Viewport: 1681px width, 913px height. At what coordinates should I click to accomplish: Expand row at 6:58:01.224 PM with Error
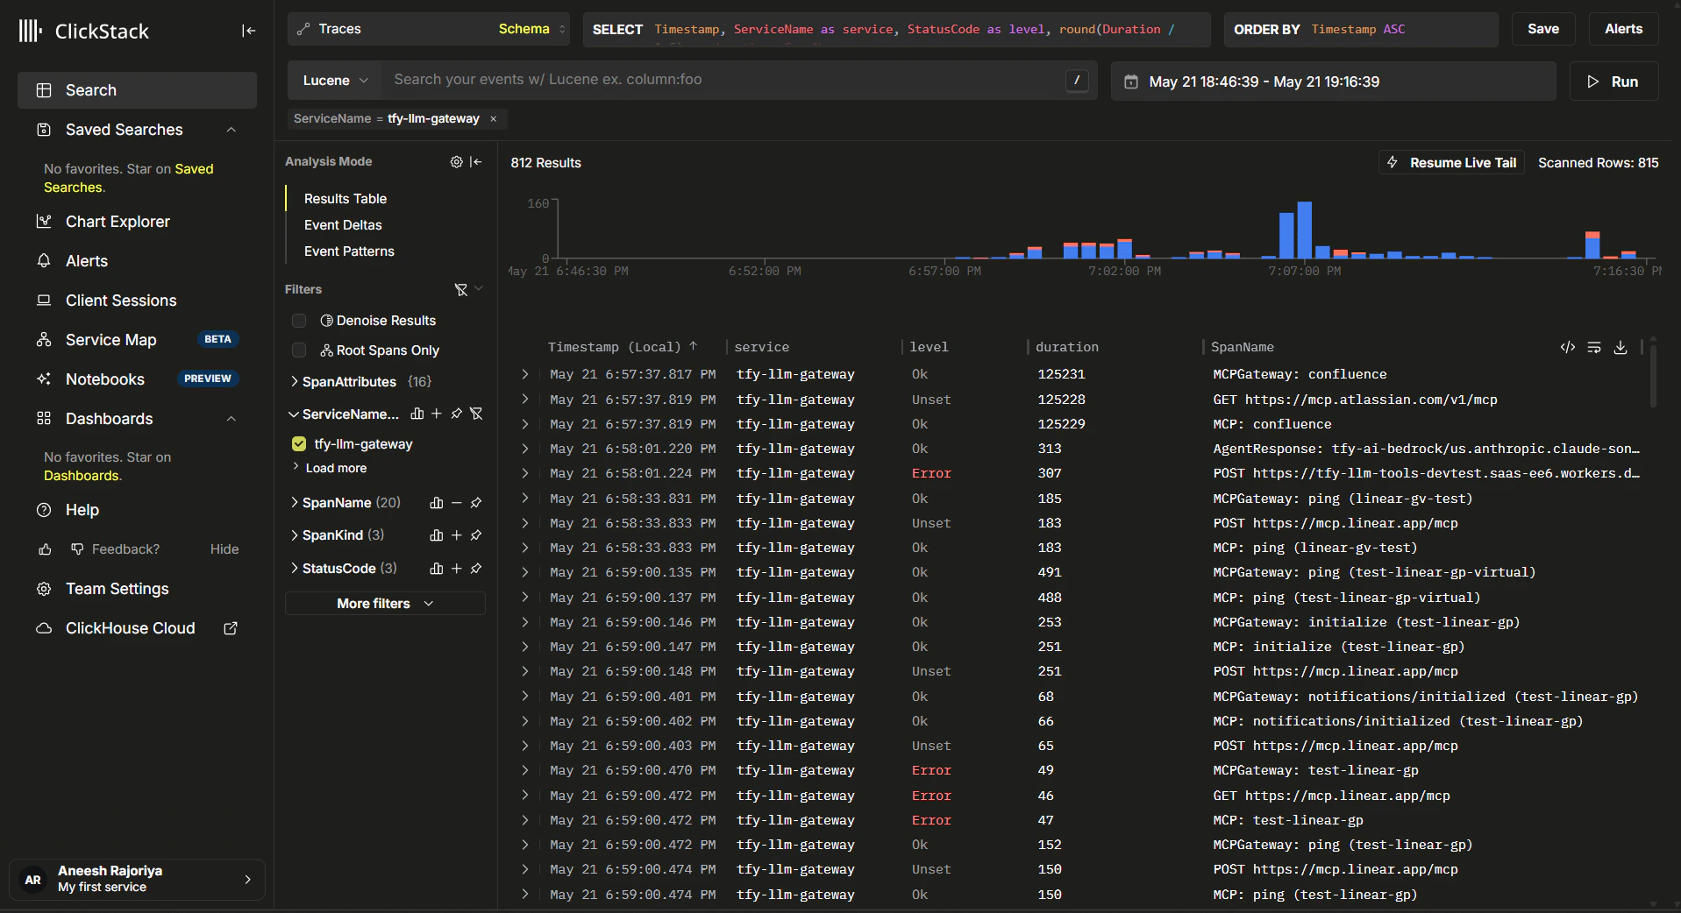point(524,473)
